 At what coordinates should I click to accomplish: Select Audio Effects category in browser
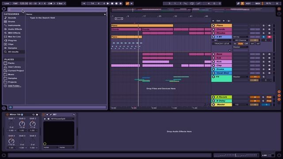(15, 29)
